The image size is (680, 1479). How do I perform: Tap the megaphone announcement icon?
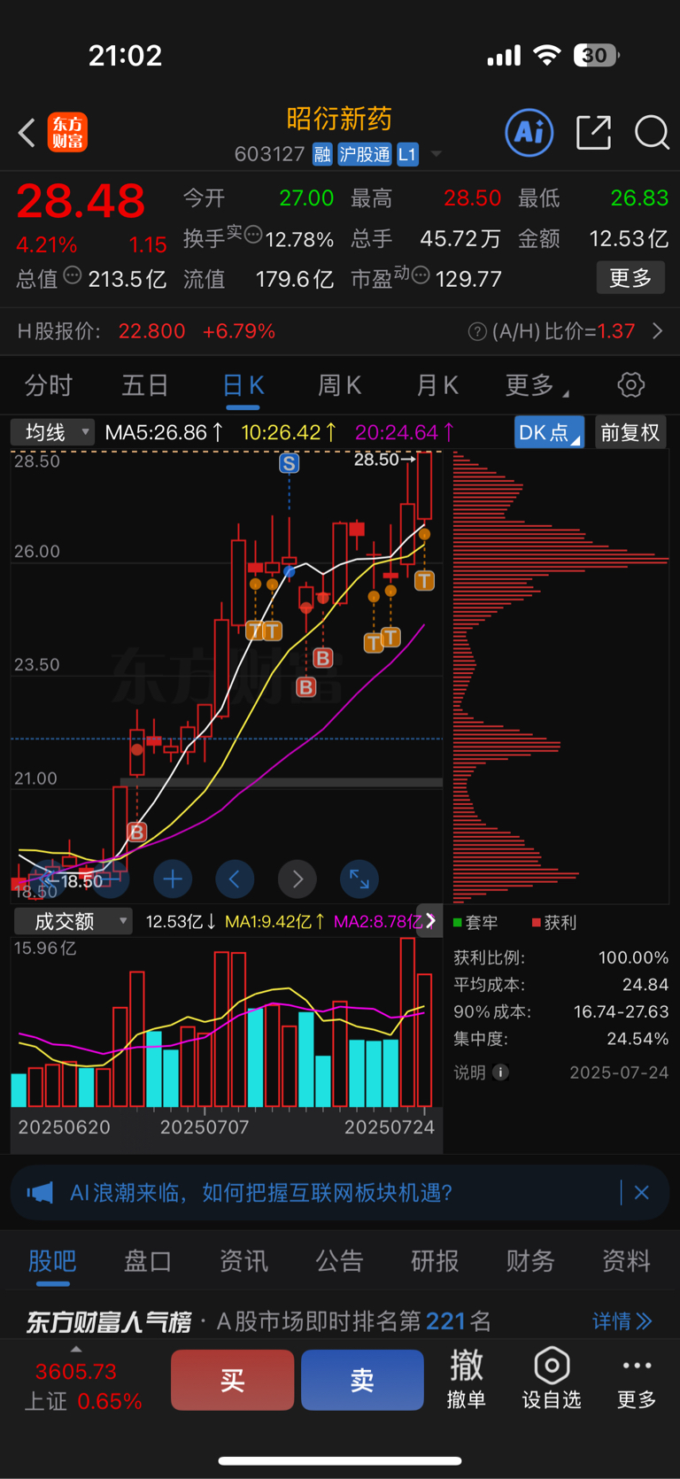tap(40, 1193)
